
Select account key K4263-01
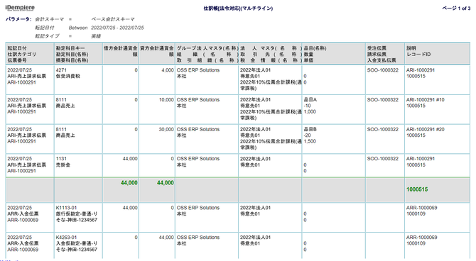coord(67,238)
